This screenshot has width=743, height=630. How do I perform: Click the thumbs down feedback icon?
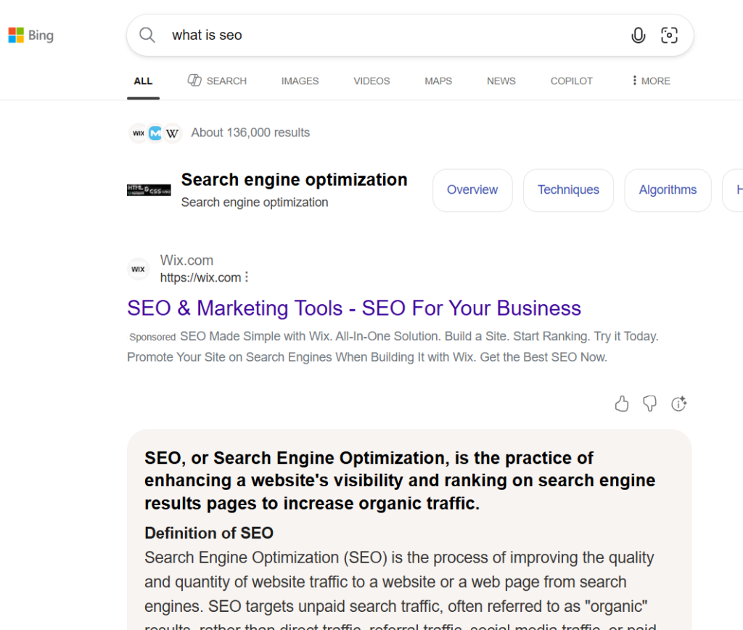pos(650,404)
